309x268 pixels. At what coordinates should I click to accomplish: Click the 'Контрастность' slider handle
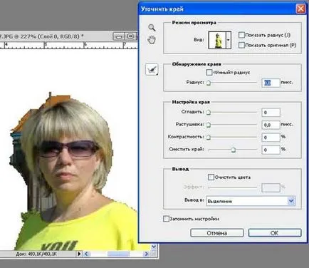[x=208, y=138]
